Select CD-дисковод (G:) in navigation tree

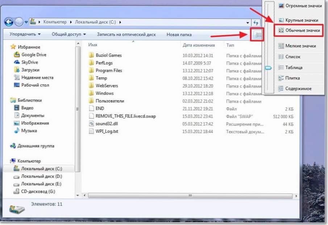tap(34, 191)
